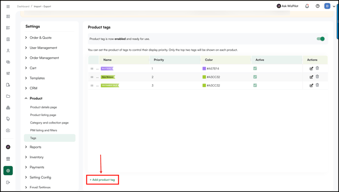Click the purple Best Seller tag badge
Image resolution: width=339 pixels, height=192 pixels.
(x=107, y=68)
